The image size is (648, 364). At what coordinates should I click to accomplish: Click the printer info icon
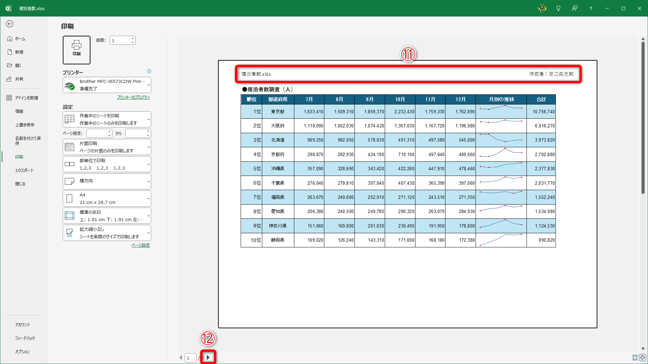pos(149,71)
